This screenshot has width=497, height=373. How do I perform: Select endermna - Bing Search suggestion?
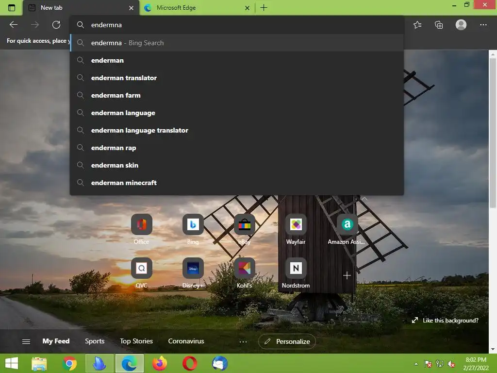[x=237, y=43]
